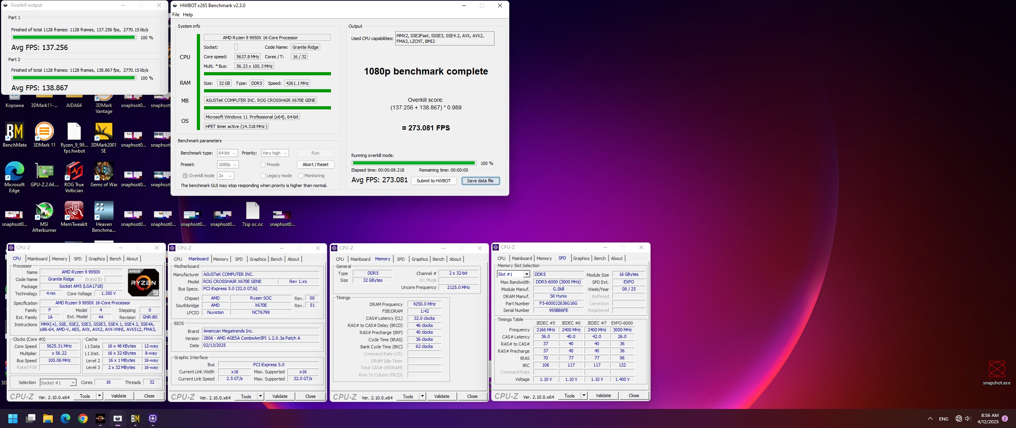1016x428 pixels.
Task: Show hidden system tray icons chevron
Action: click(x=930, y=418)
